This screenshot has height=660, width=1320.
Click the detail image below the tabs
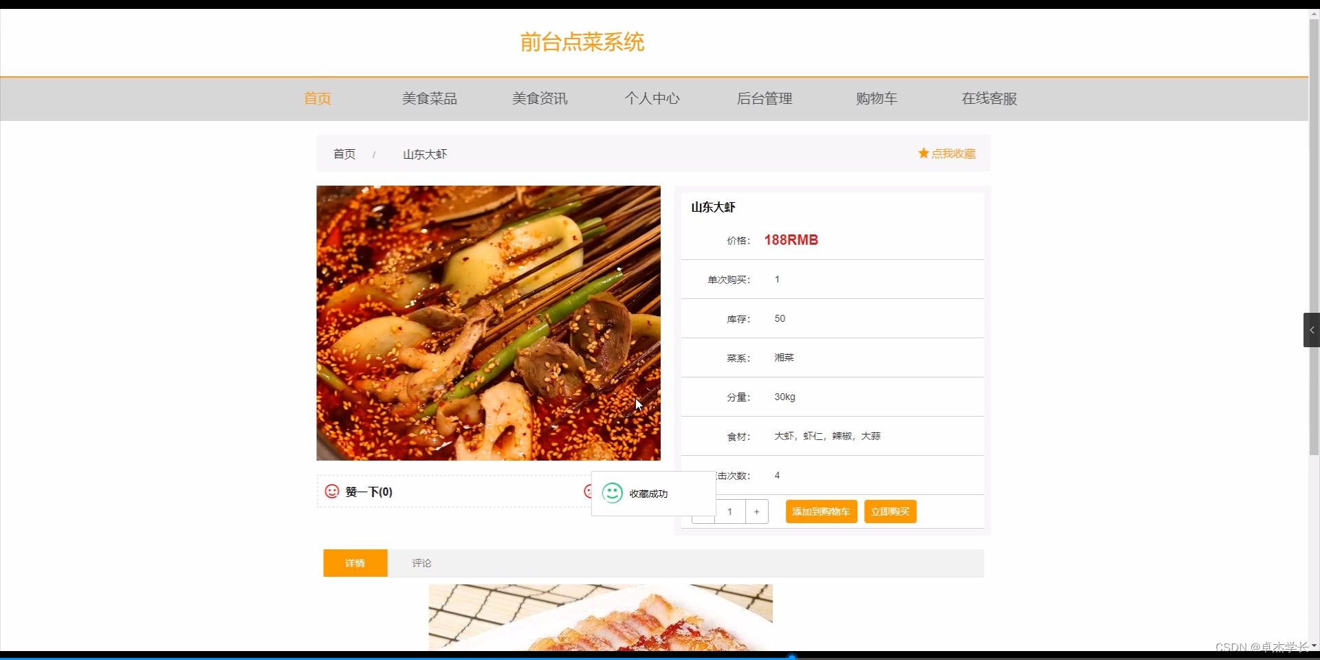(x=601, y=617)
